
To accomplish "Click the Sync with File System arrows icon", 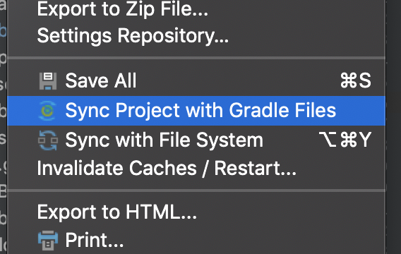I will pyautogui.click(x=48, y=140).
